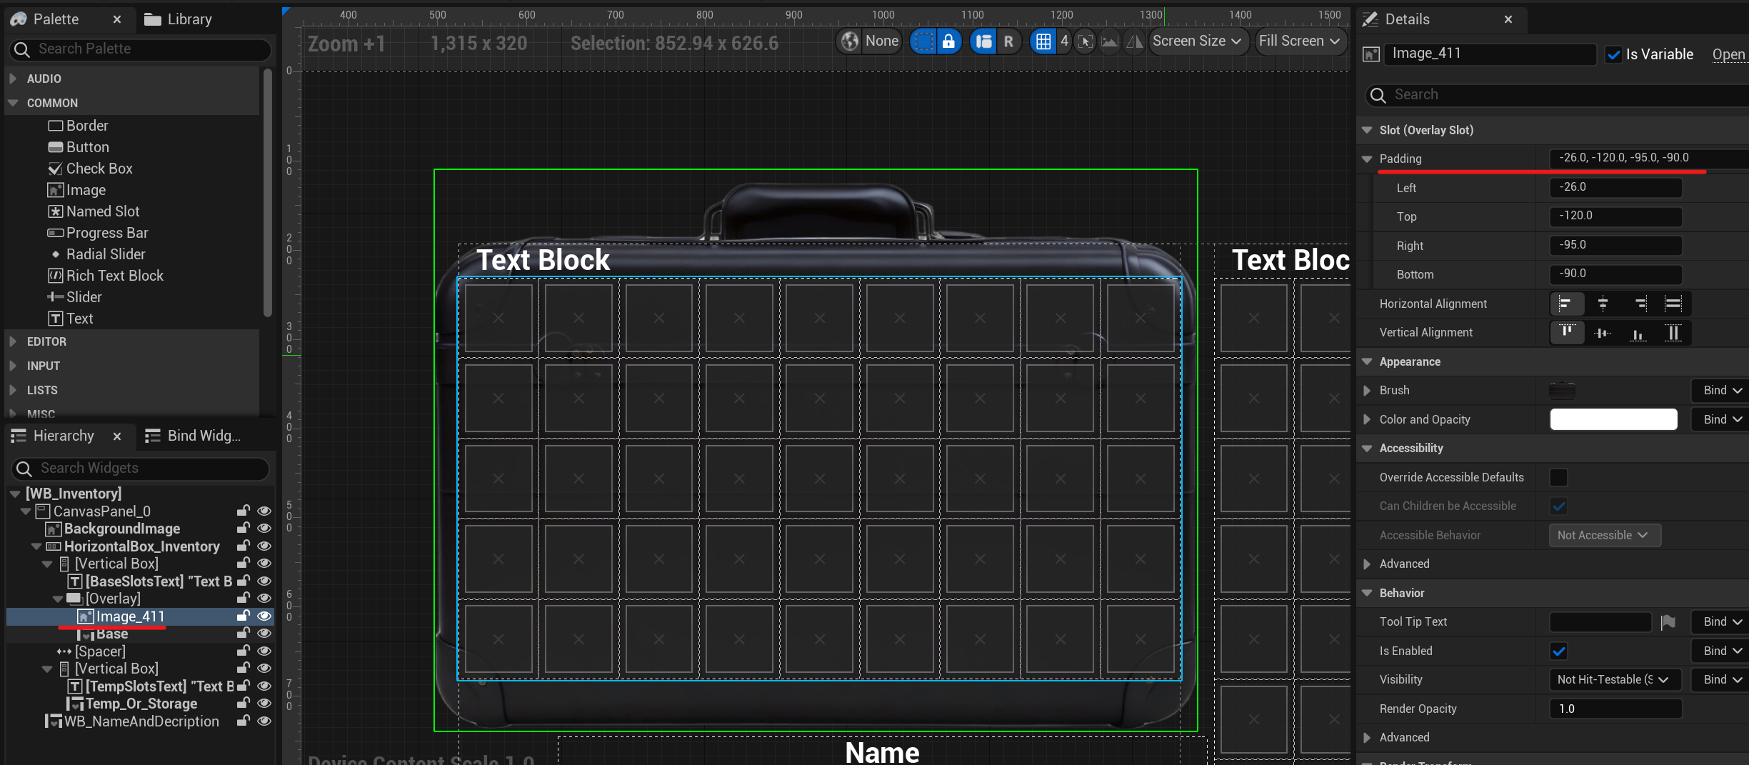Toggle the Is Enabled checkbox
This screenshot has height=765, width=1749.
(1558, 651)
